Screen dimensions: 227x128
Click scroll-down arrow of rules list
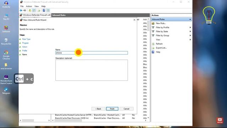point(148,118)
